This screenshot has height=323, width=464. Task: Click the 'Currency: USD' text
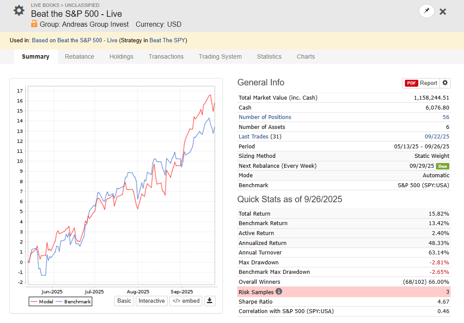pos(158,24)
